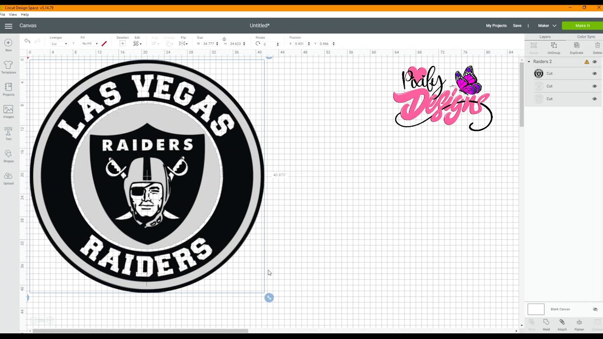Image resolution: width=603 pixels, height=339 pixels.
Task: Open the Upload panel
Action: (x=8, y=178)
